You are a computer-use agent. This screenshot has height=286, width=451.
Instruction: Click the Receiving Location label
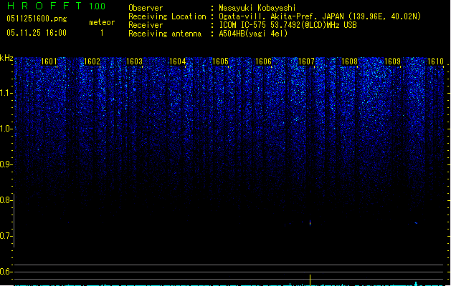click(167, 16)
